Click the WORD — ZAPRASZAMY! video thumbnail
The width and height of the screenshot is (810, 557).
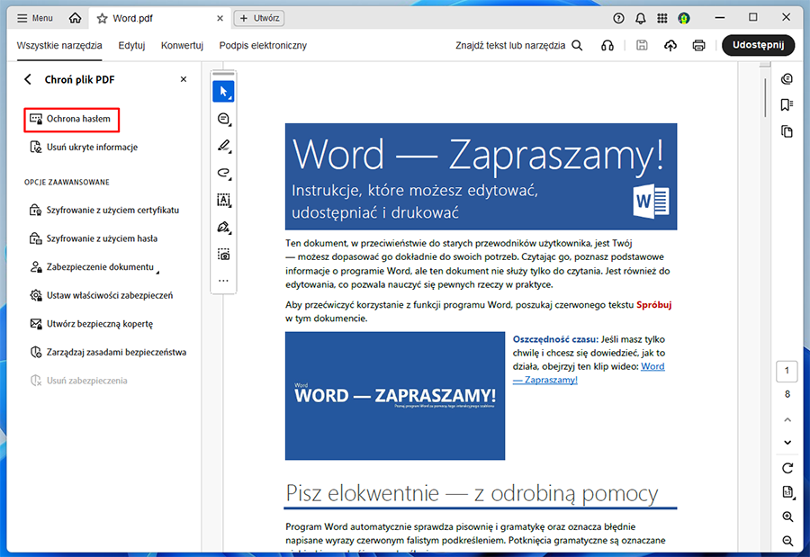pos(395,396)
